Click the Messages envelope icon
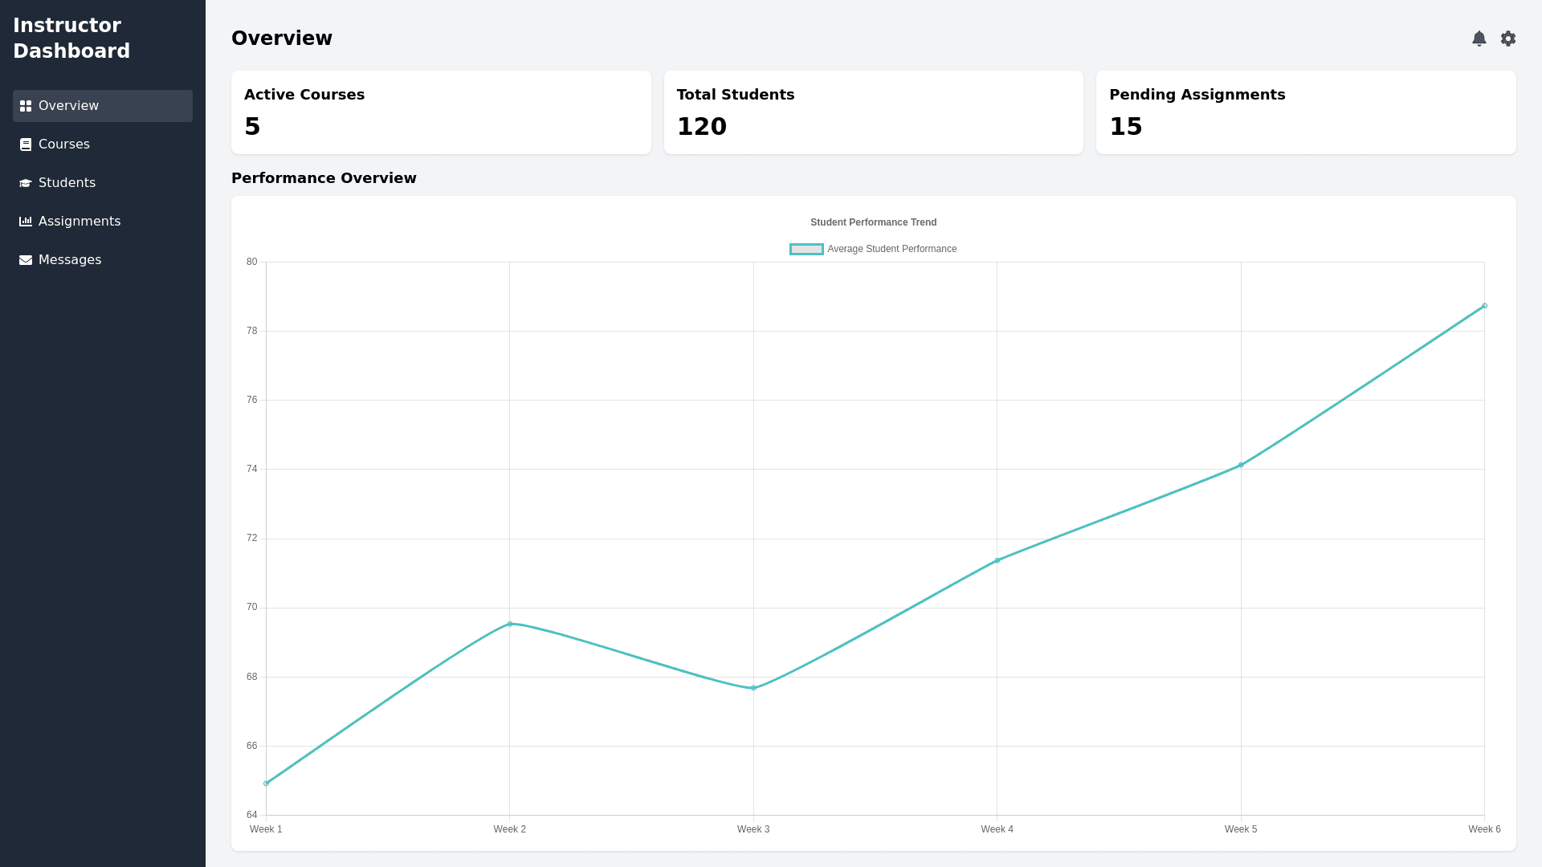 pyautogui.click(x=26, y=260)
